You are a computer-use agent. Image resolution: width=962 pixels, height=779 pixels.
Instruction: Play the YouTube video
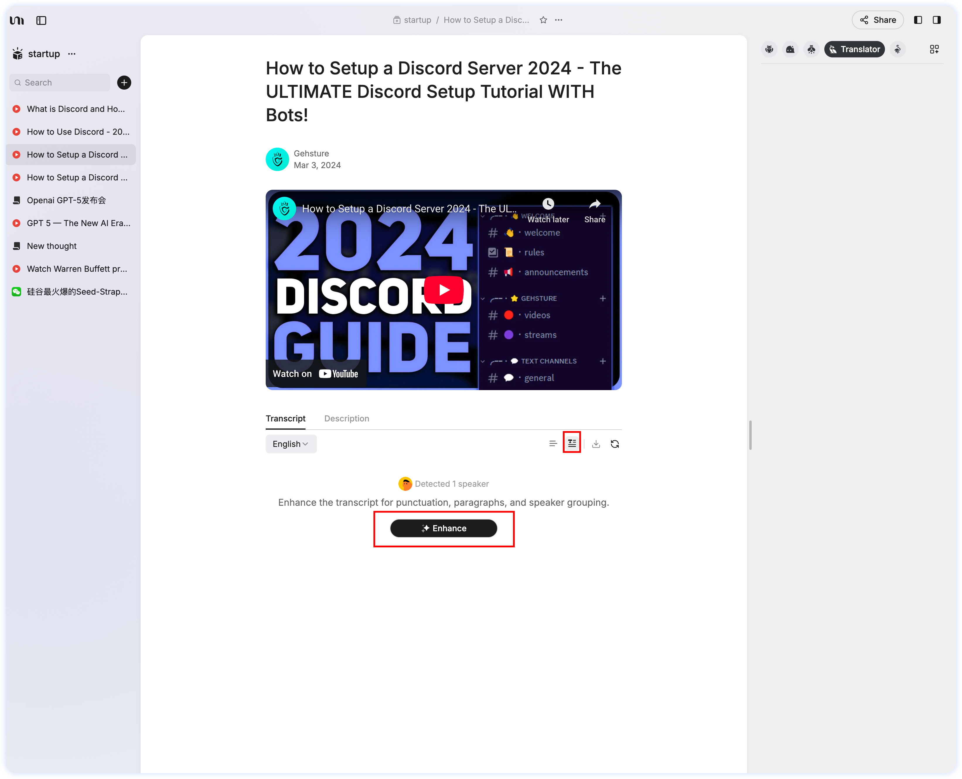(444, 290)
